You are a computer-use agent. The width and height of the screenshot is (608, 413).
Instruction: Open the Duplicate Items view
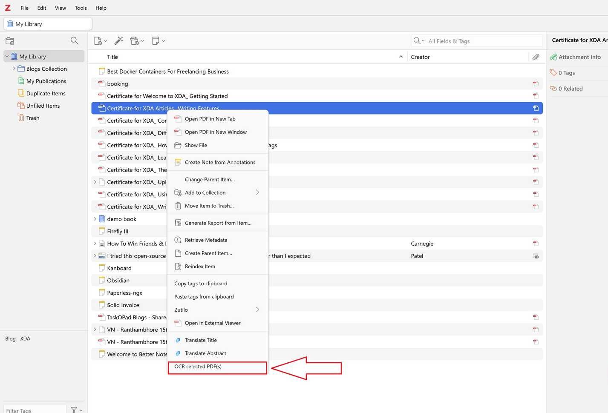tap(46, 93)
